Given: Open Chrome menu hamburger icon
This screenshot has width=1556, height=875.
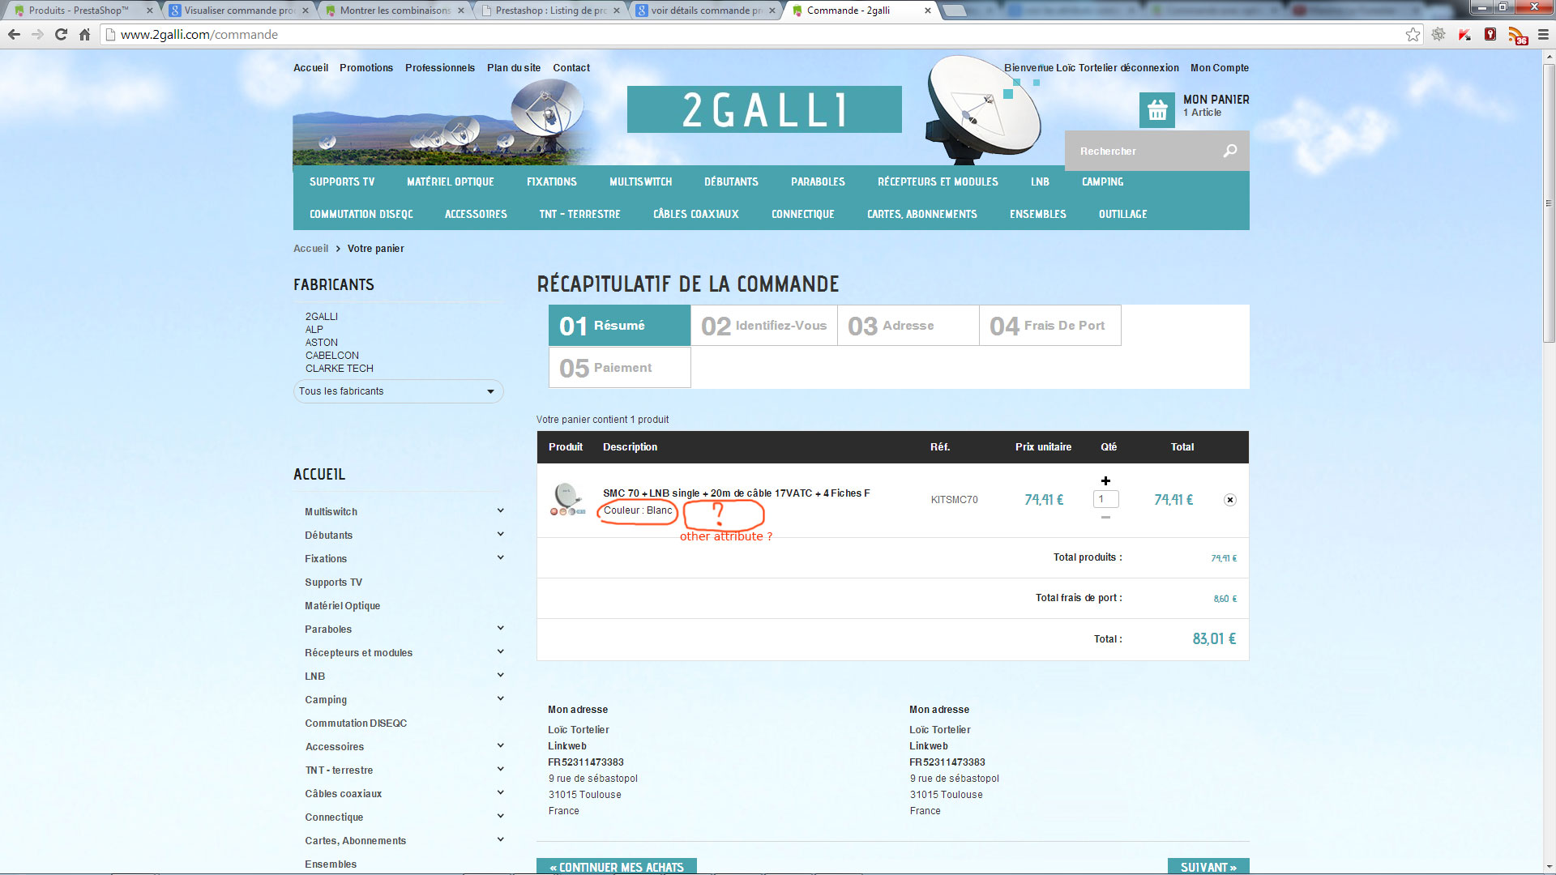Looking at the screenshot, I should (1543, 34).
